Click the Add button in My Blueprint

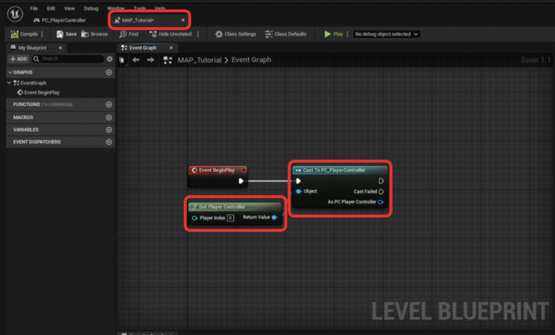(18, 59)
